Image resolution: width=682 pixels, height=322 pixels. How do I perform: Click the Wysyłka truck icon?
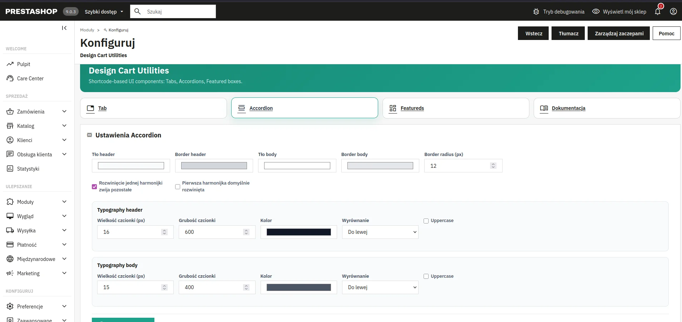pos(10,231)
